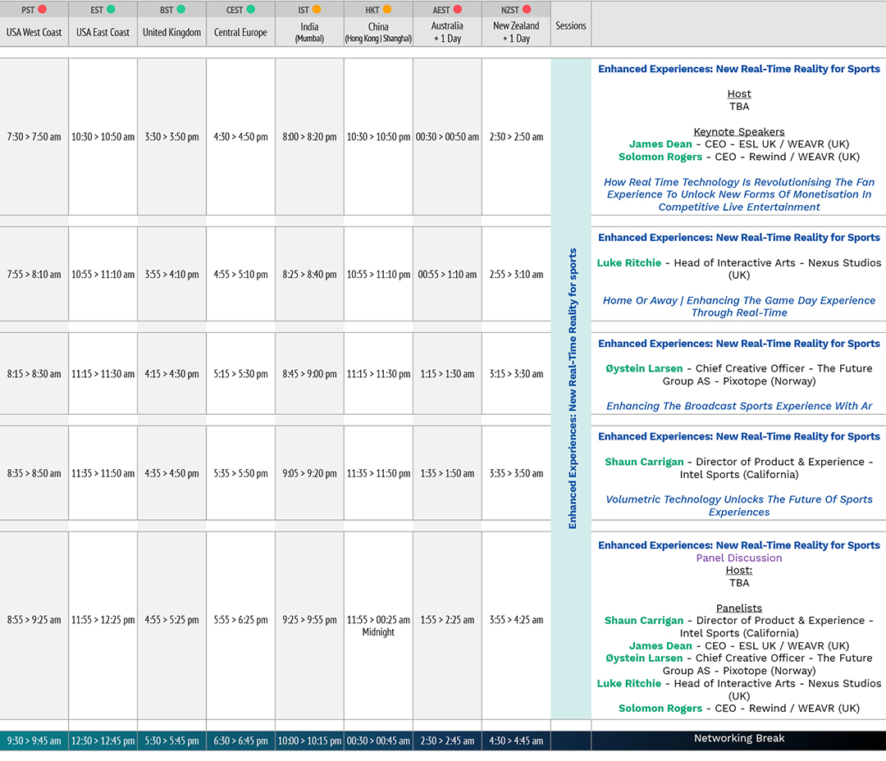Image resolution: width=886 pixels, height=761 pixels.
Task: Select the Australia + 1 Day header
Action: click(448, 32)
